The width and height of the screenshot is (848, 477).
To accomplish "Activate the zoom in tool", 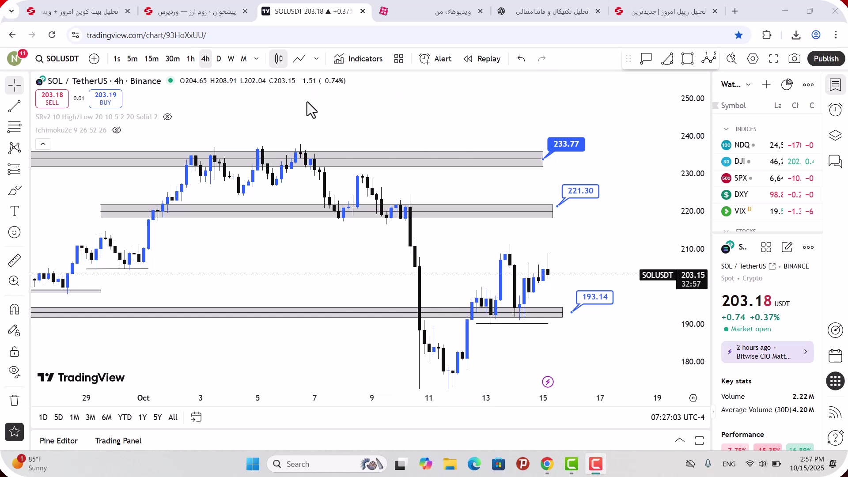I will 14,281.
